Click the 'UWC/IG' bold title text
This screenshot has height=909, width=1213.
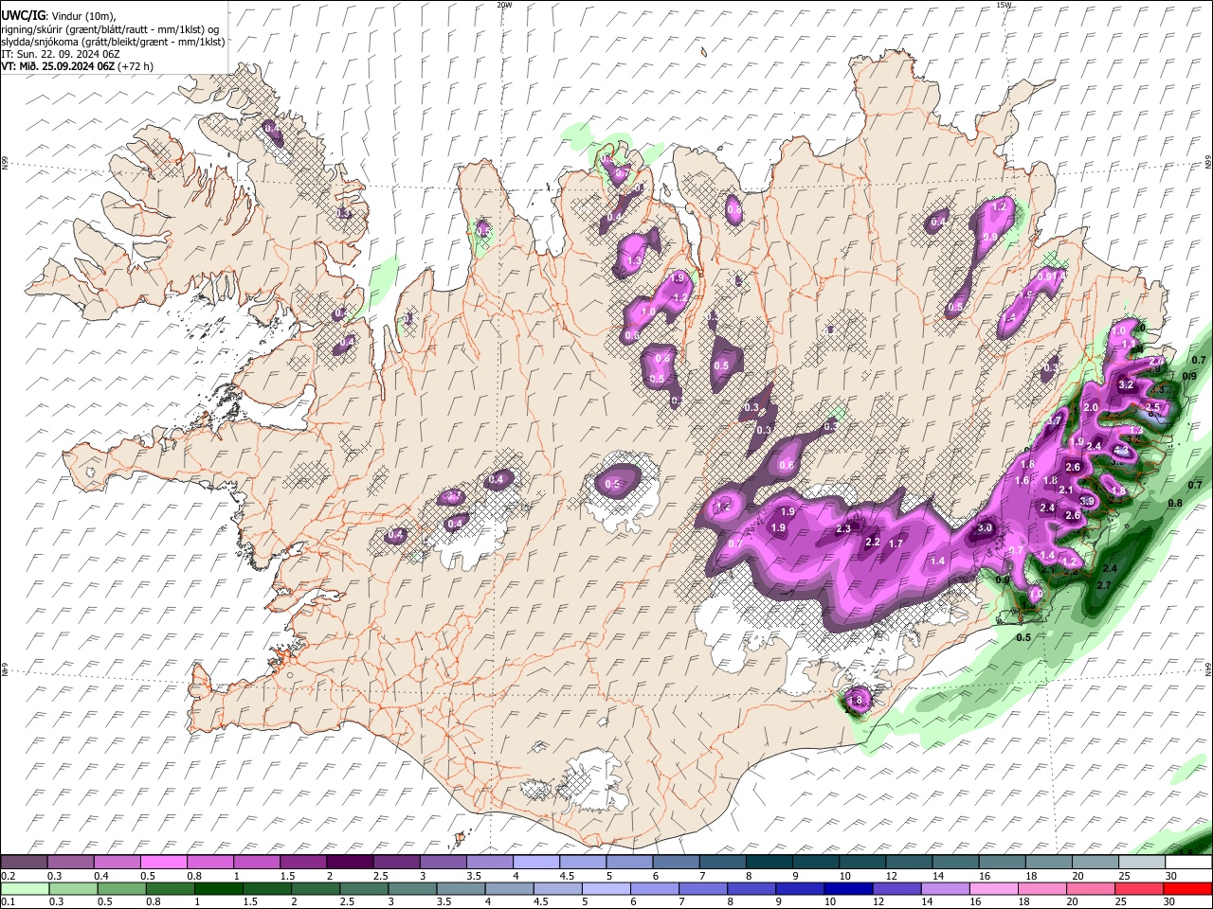[24, 15]
